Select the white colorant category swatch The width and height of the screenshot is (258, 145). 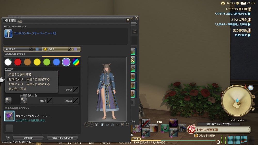click(x=8, y=62)
